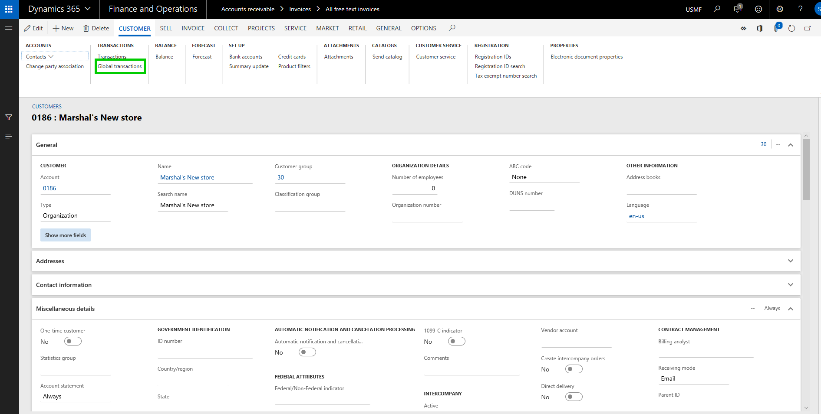Open the settings gear icon

pos(780,9)
